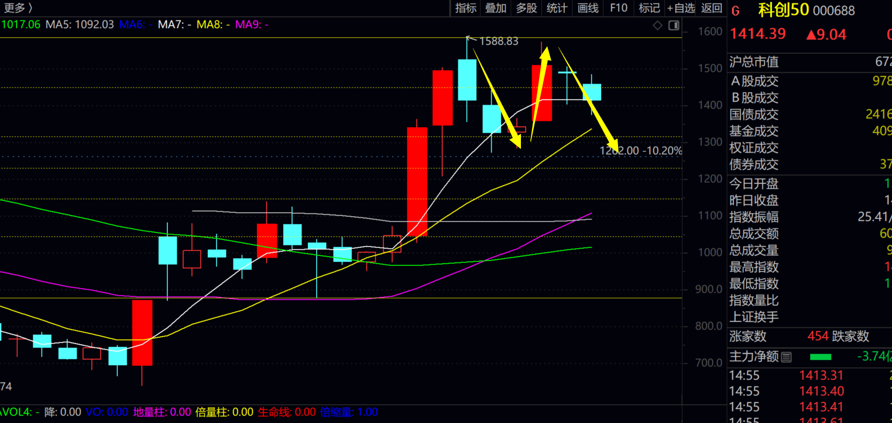Switch to 多股 multi-stock view
Screen dimensions: 892x423
pyautogui.click(x=526, y=8)
